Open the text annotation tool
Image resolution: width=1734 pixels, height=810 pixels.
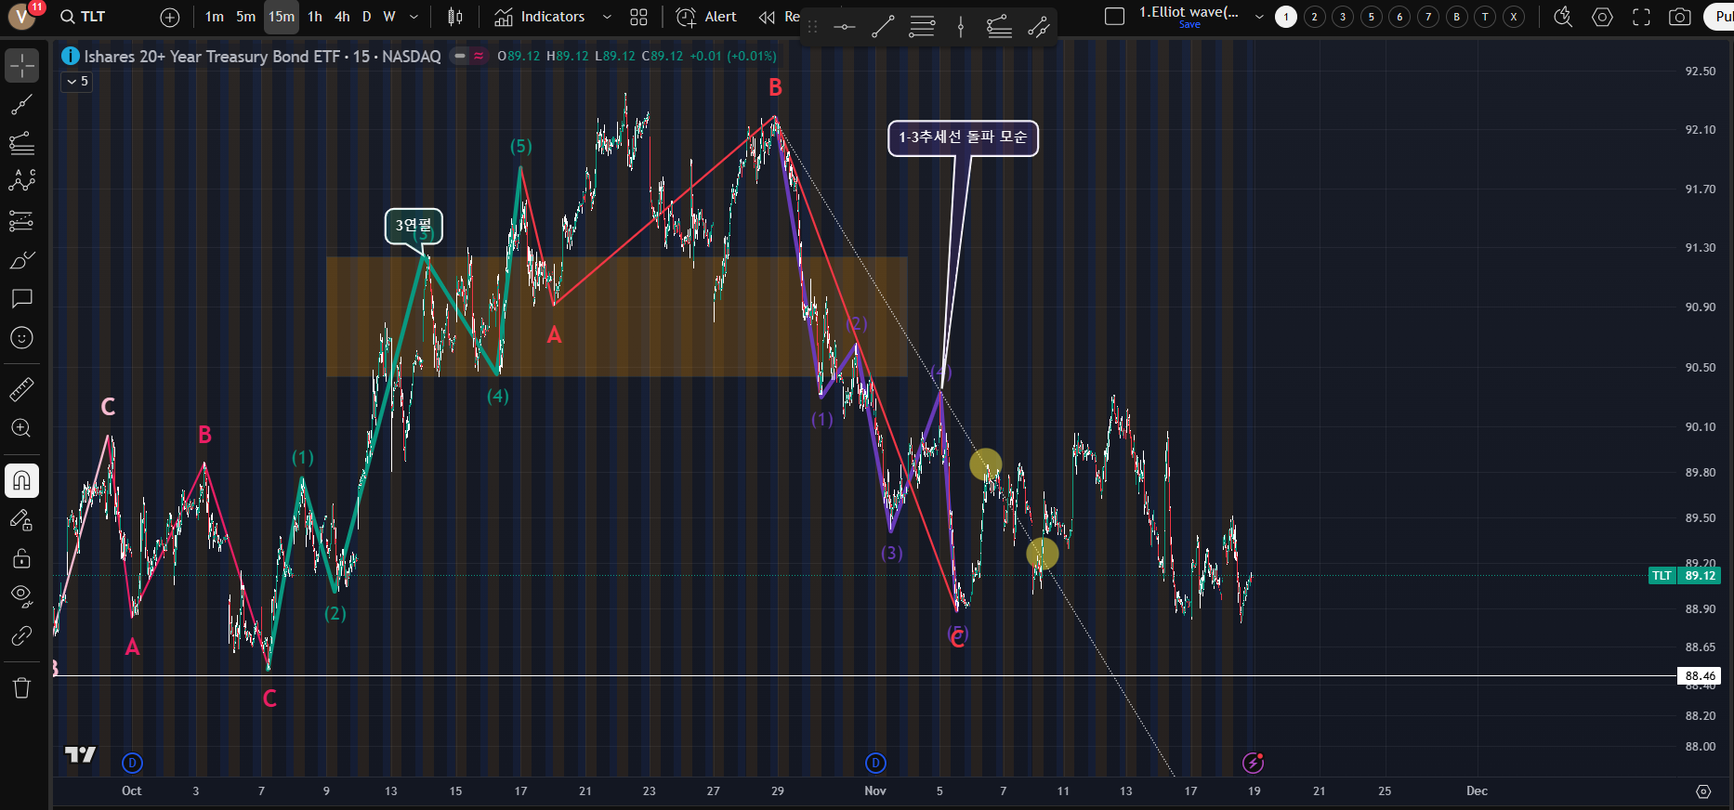click(21, 298)
